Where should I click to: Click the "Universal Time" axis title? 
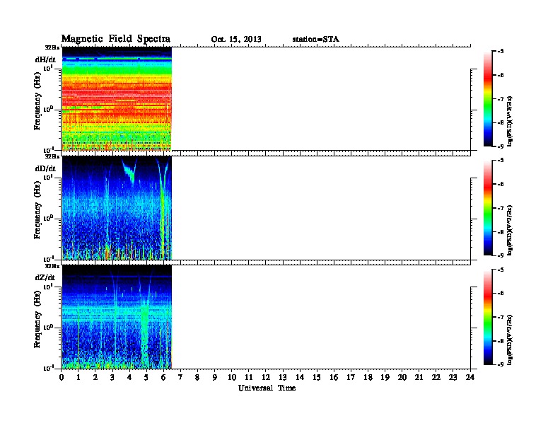pyautogui.click(x=267, y=388)
